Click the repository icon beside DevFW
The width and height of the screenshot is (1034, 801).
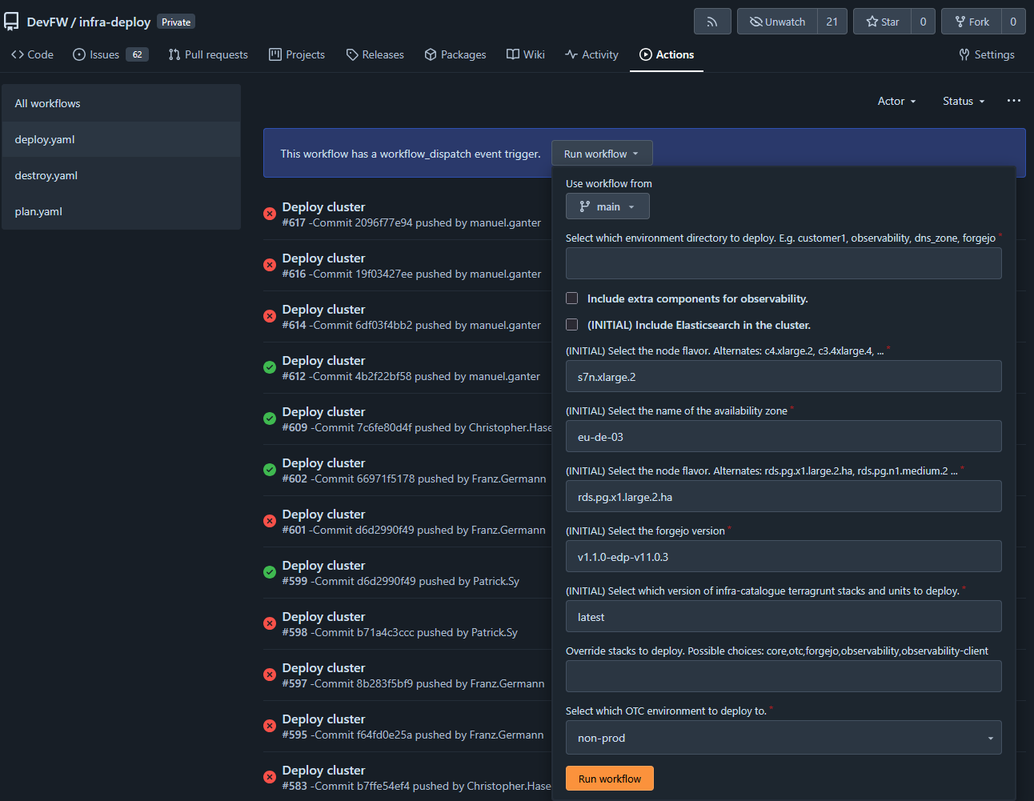click(x=11, y=22)
